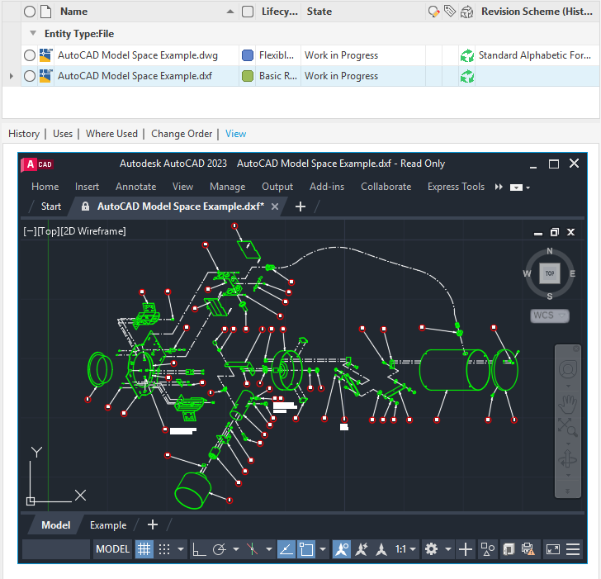Close AutoCAD Model Space Example.dxf file tab
Viewport: 601px width, 579px height.
[275, 206]
